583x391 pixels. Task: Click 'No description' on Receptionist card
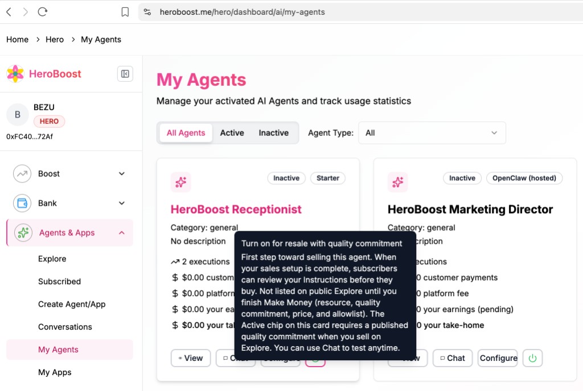click(198, 241)
